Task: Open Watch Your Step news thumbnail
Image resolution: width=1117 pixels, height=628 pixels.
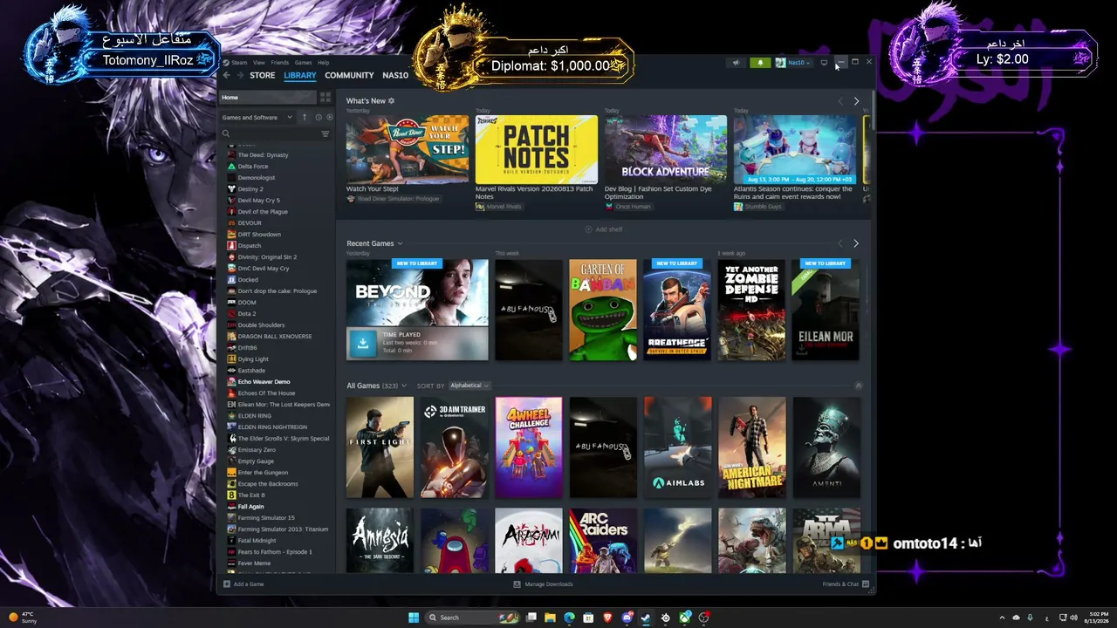Action: (408, 149)
